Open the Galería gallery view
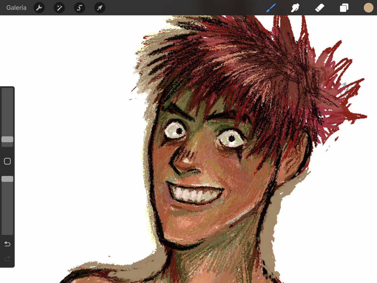 (16, 8)
